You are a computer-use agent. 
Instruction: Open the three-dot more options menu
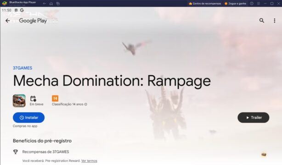coord(275,21)
